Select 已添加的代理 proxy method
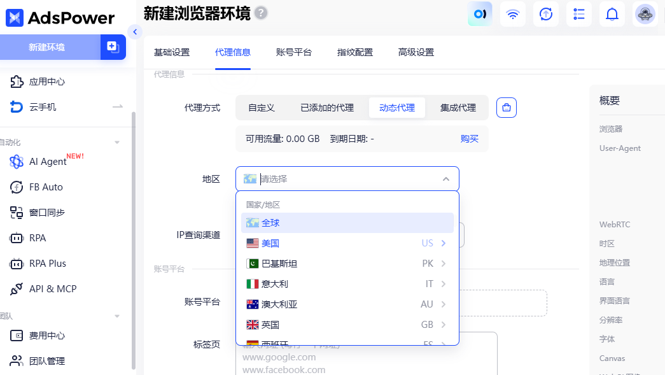 point(327,108)
